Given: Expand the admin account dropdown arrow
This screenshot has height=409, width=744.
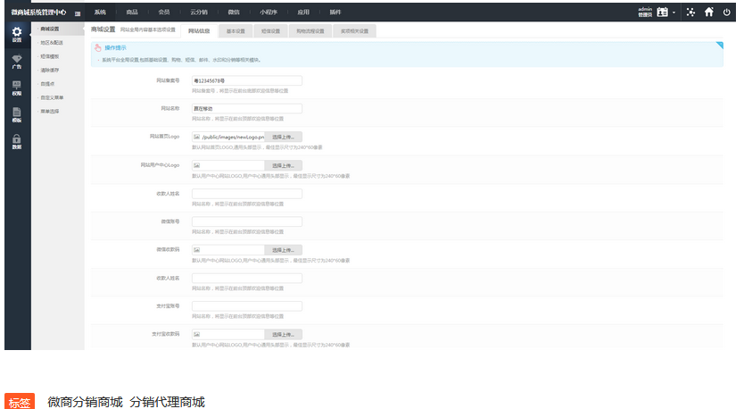Looking at the screenshot, I should point(674,13).
